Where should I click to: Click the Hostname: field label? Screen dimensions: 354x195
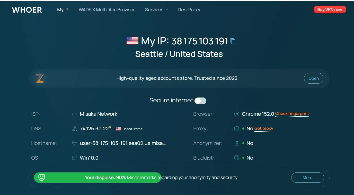point(44,143)
